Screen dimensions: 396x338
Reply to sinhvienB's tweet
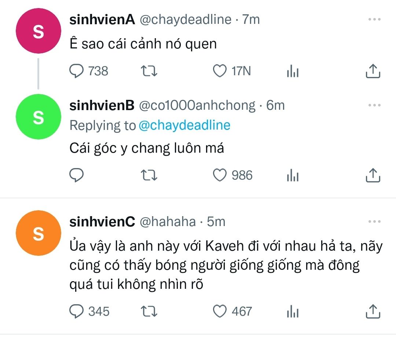77,175
